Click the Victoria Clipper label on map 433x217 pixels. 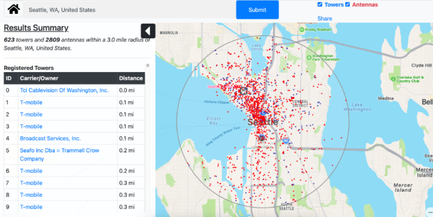[x=216, y=102]
